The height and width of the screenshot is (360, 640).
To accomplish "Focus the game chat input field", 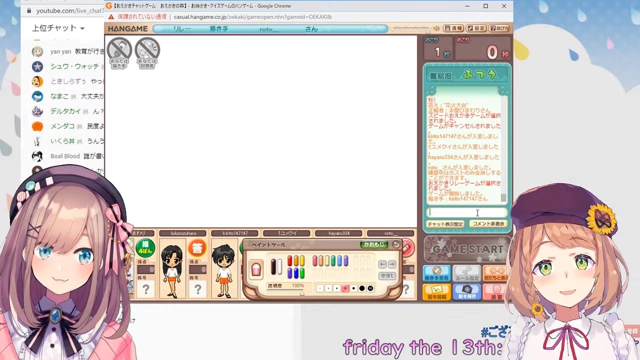I will pos(467,212).
